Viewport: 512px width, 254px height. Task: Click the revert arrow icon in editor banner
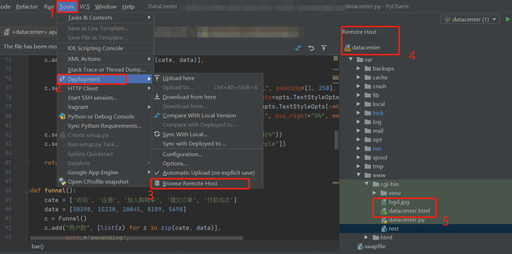pos(311,48)
